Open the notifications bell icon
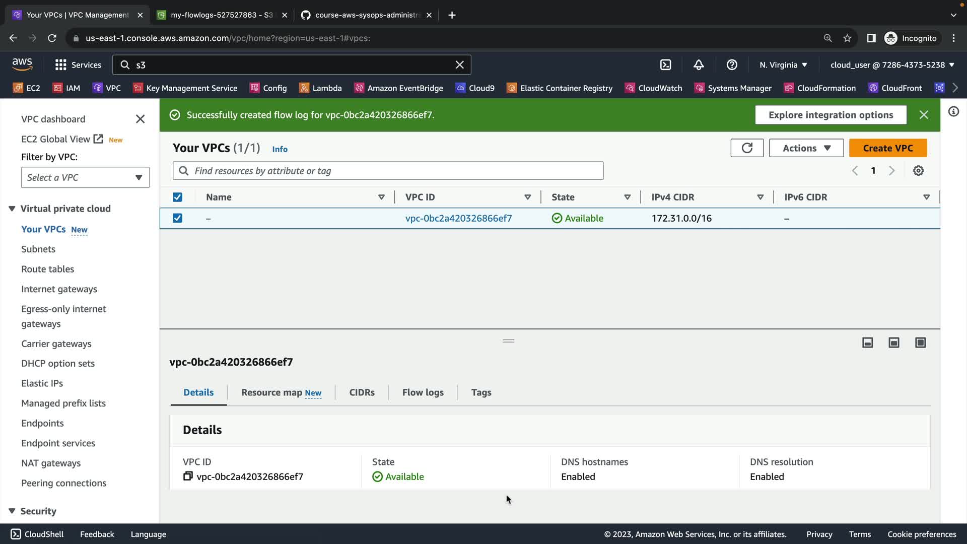The width and height of the screenshot is (967, 544). coord(699,65)
